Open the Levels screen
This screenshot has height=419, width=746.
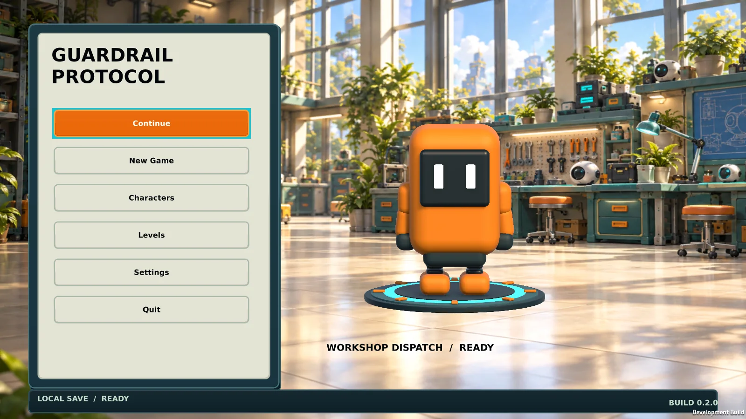(152, 235)
